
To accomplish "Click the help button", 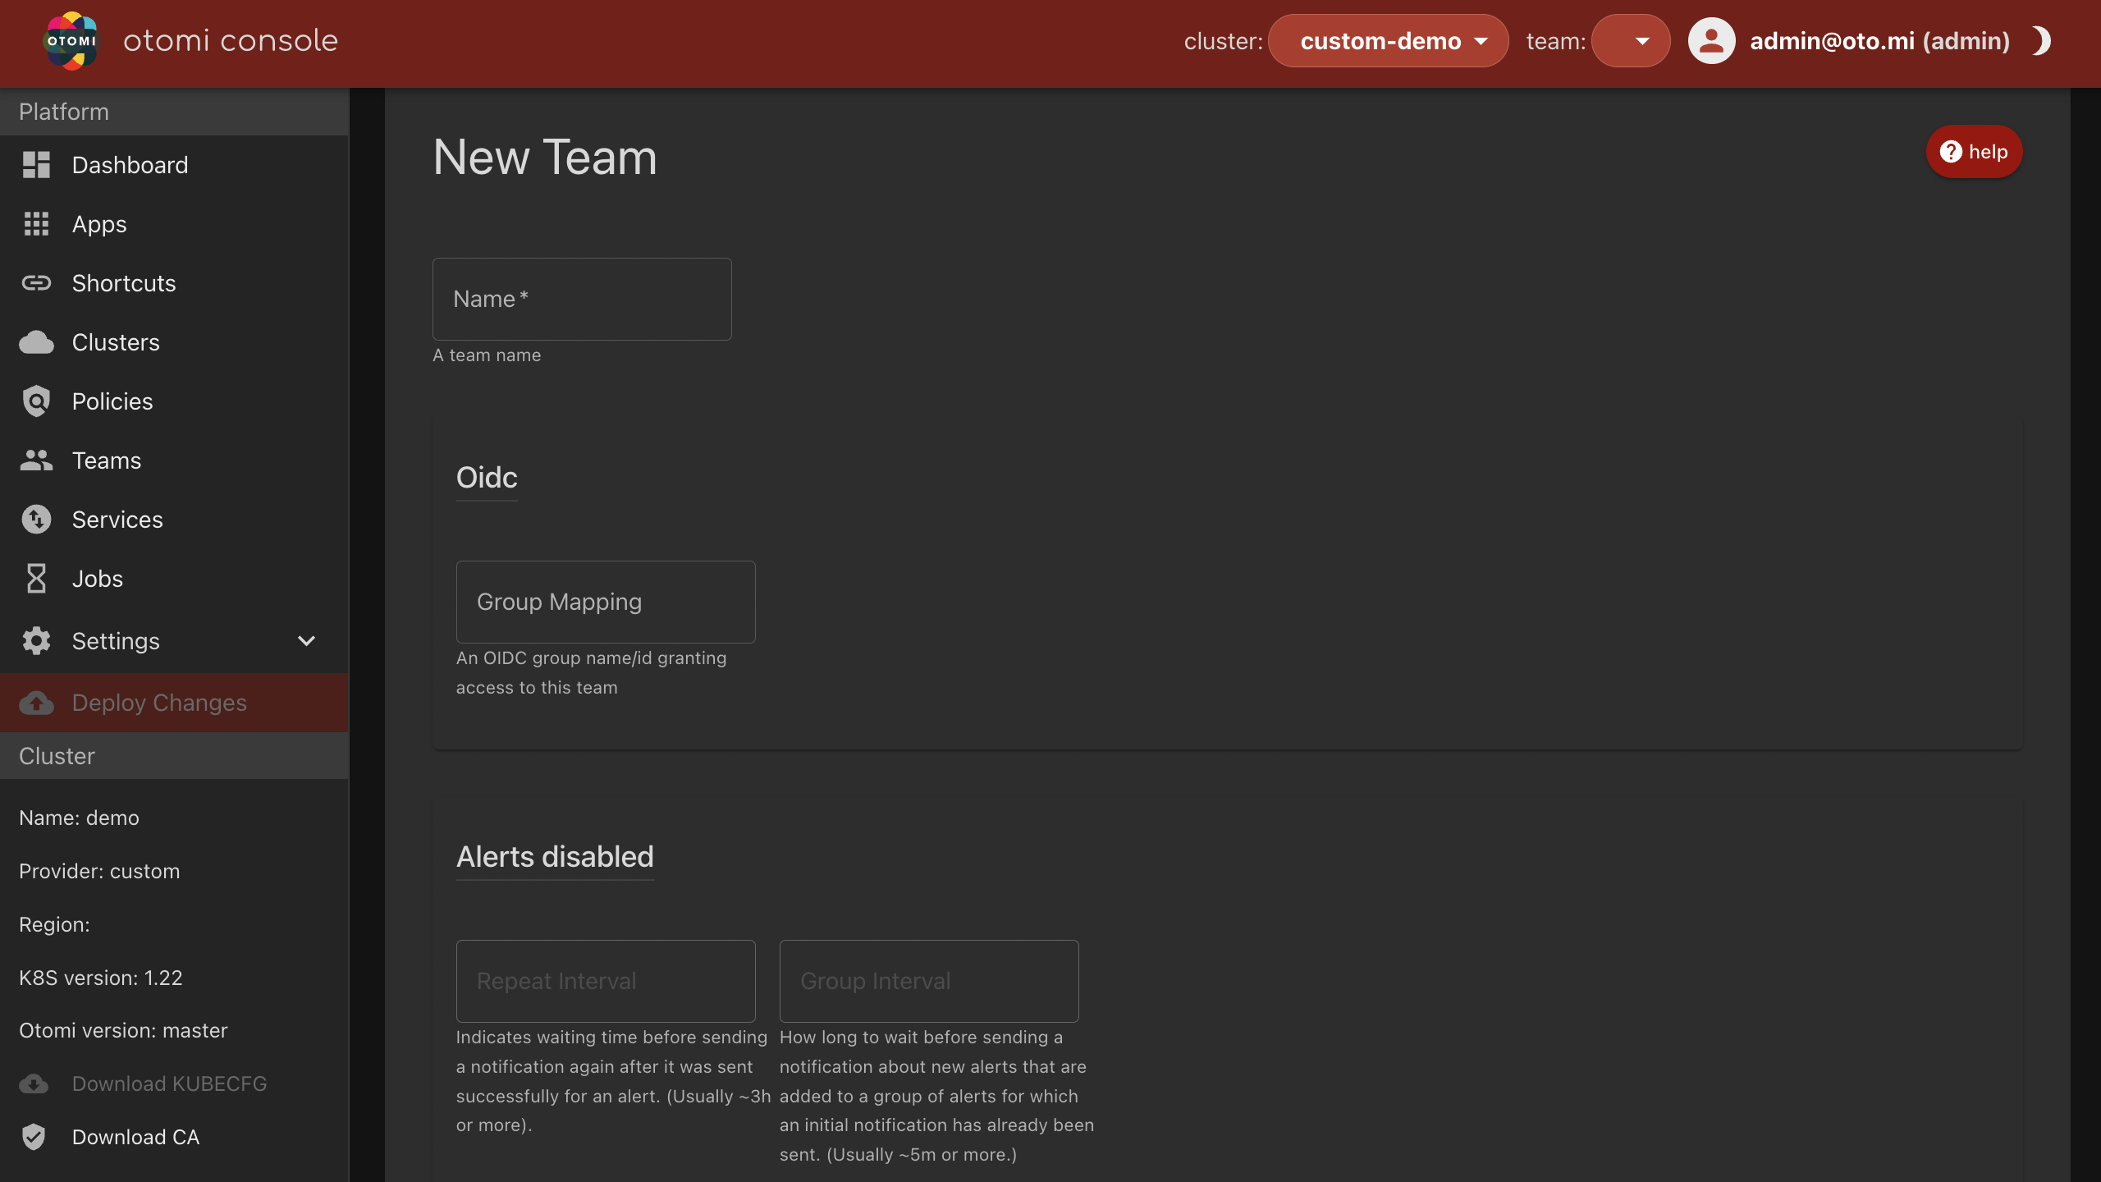I will pos(1974,152).
